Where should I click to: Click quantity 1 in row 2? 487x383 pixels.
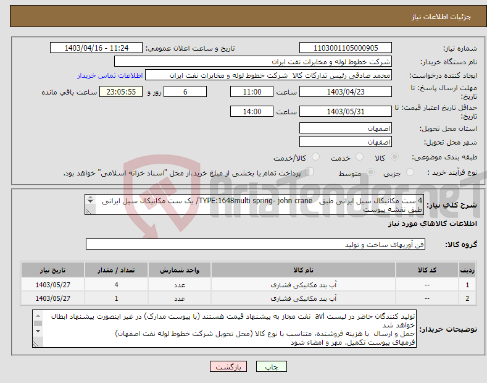coord(116,298)
